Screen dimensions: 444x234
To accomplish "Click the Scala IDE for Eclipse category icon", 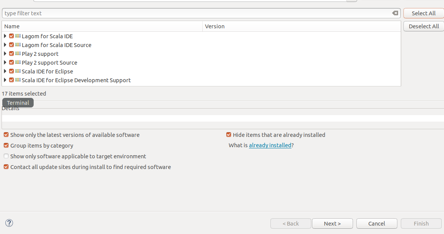I will 18,71.
